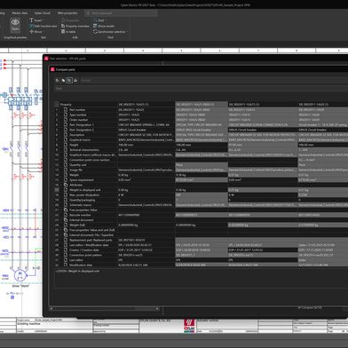This screenshot has width=348, height=348.
Task: Click scrollbar right arrow in Compare parts
Action: tap(157, 309)
